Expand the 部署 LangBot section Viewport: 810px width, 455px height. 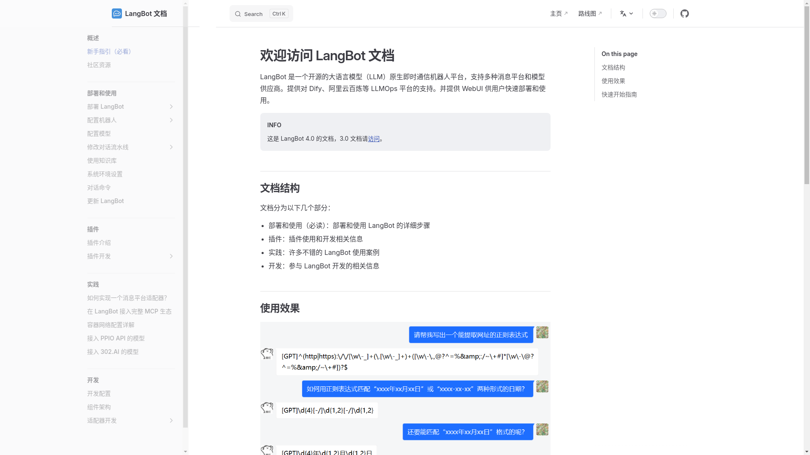tap(171, 107)
